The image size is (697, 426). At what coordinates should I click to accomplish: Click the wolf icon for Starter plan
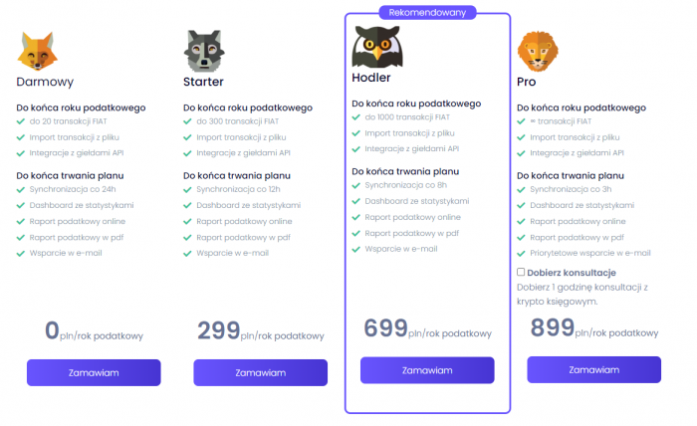pyautogui.click(x=205, y=50)
